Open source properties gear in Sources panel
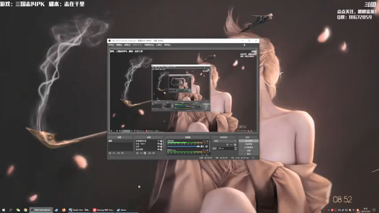Screen dimensions: 379x213 tap(145, 153)
